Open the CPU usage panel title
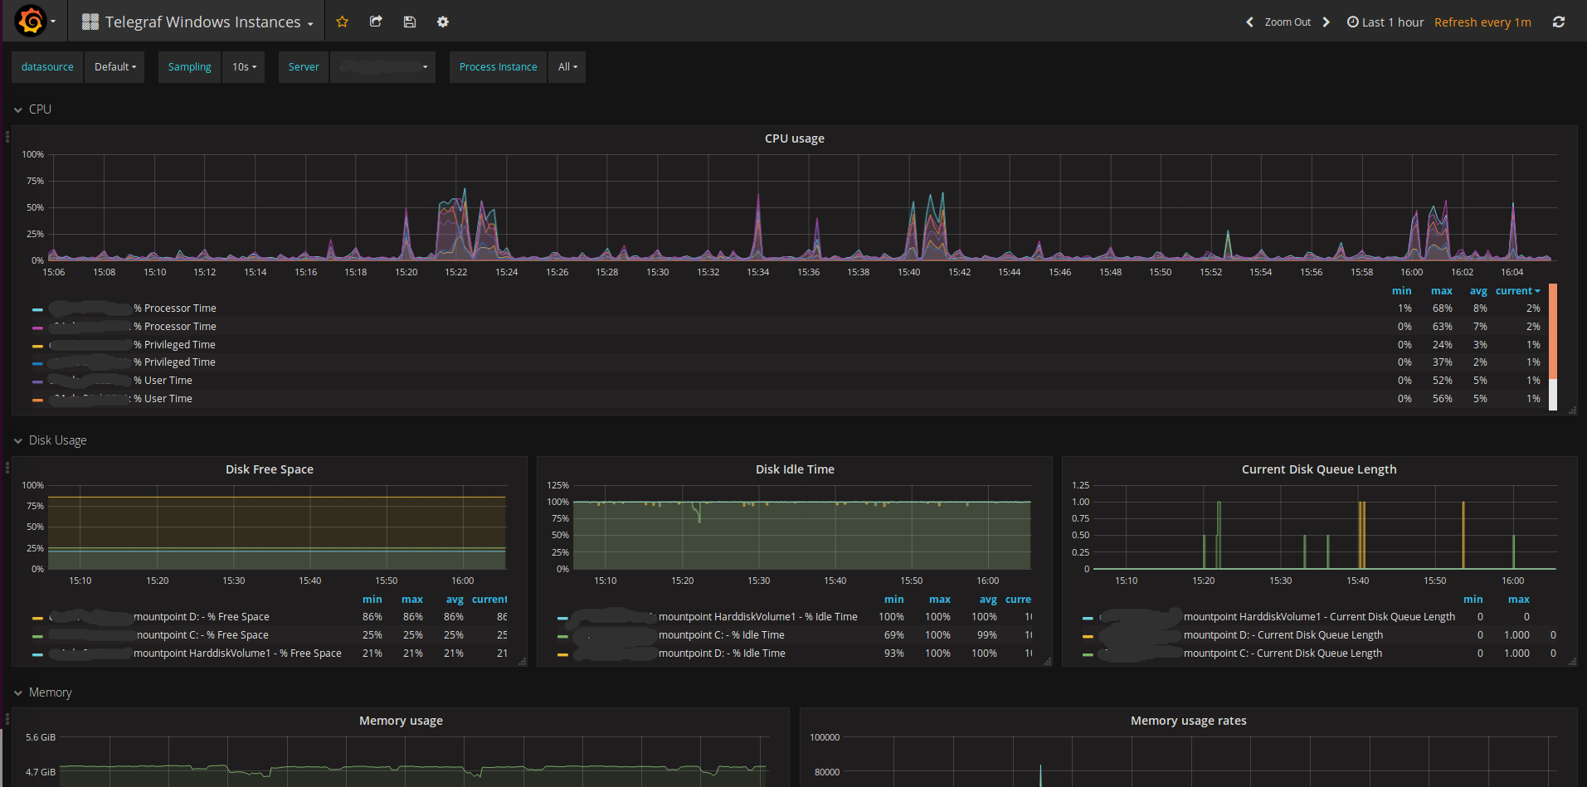 [794, 138]
